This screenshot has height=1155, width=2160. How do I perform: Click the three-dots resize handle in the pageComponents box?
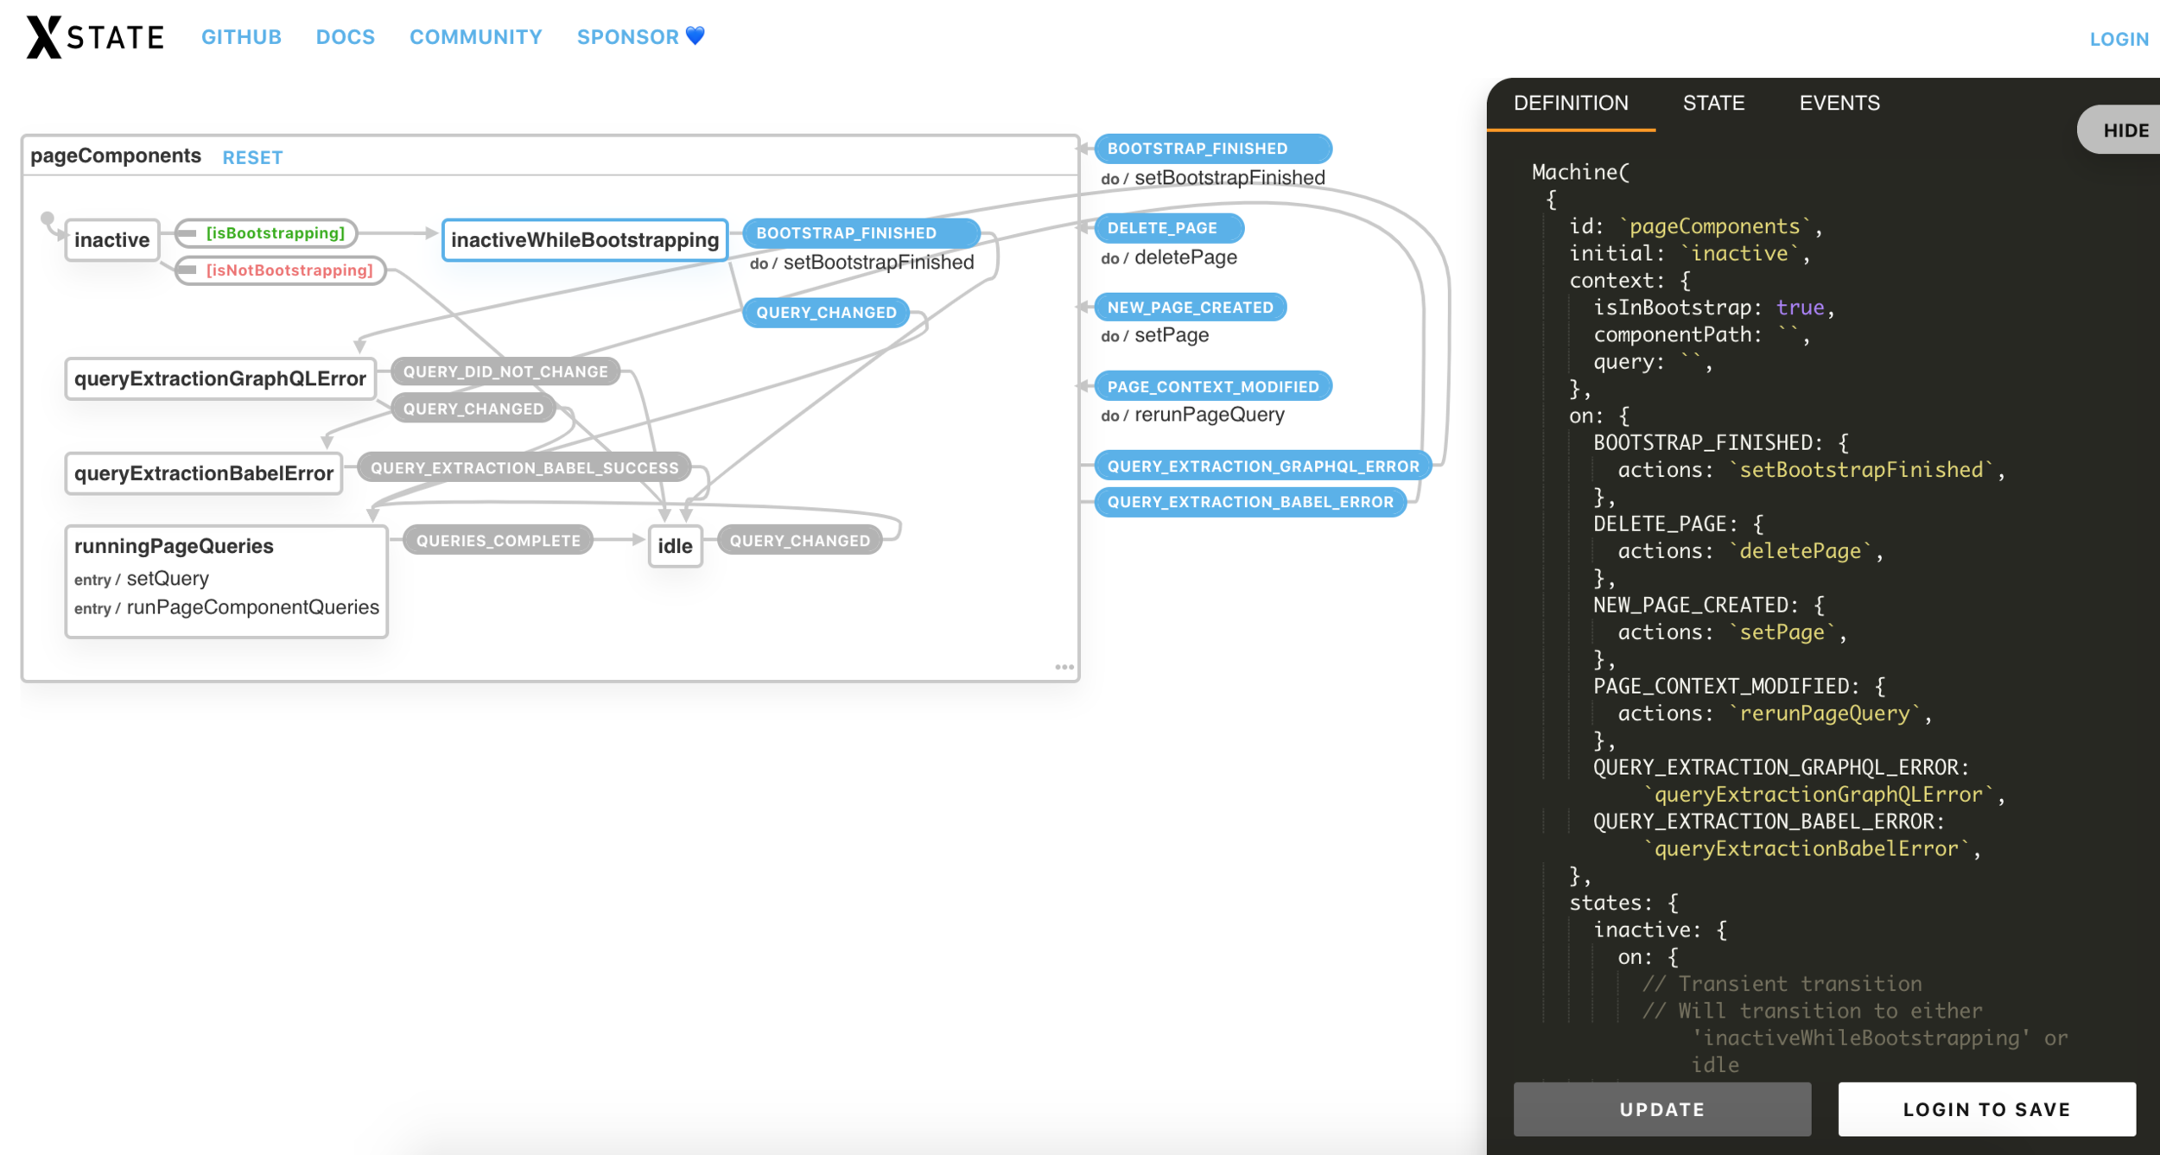click(1064, 667)
